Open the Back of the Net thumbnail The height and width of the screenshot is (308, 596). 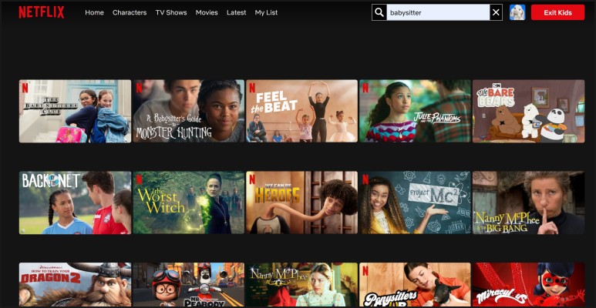tap(76, 203)
